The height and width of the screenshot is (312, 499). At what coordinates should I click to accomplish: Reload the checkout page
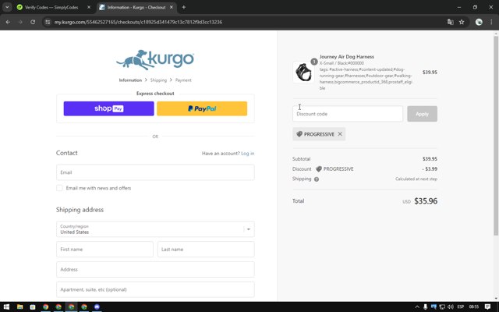coord(33,22)
